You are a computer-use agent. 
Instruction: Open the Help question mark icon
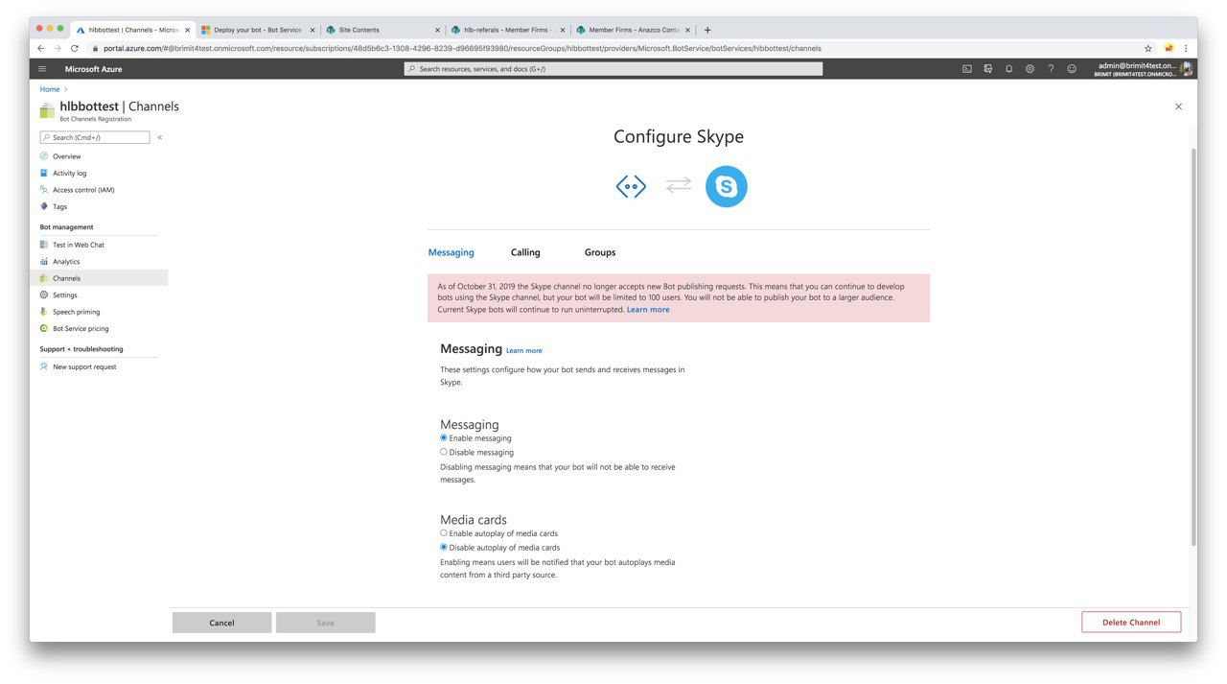point(1051,69)
